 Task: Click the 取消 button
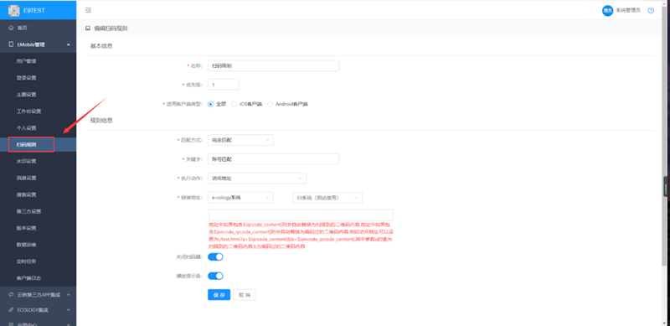(245, 295)
